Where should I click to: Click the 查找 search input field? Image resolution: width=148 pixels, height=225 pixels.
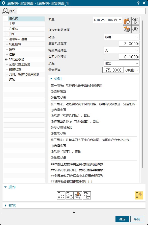[81, 11]
